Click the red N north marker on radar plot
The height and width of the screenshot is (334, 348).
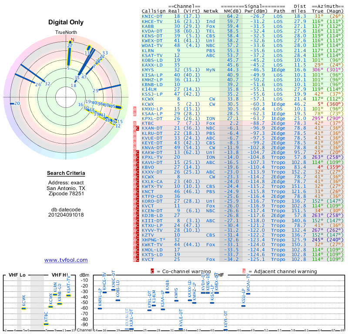[72, 40]
